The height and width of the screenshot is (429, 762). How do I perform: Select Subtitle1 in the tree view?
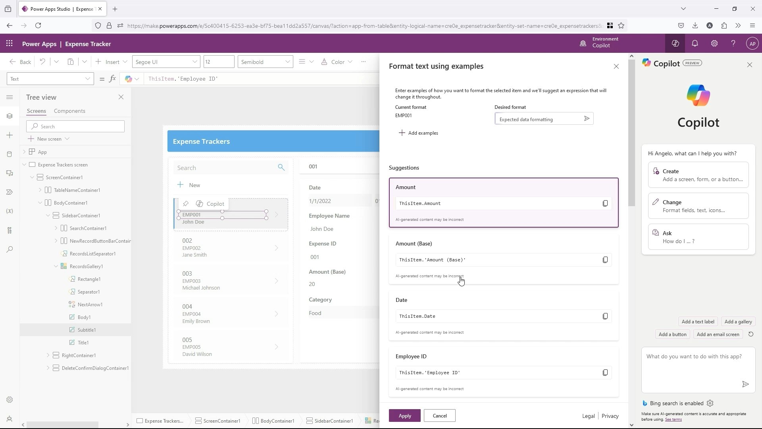87,330
